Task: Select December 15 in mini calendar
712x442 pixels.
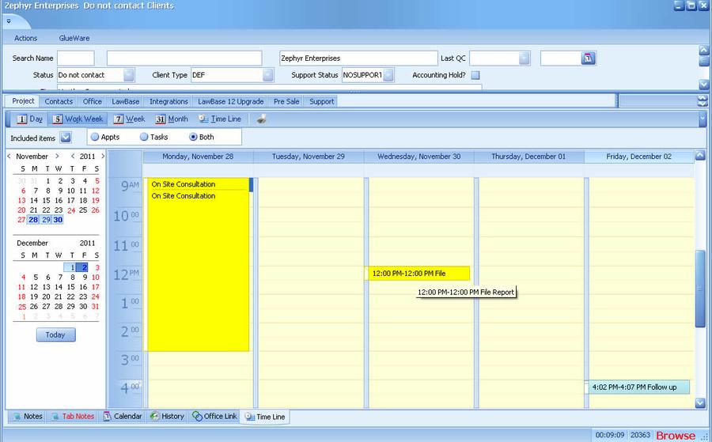Action: [71, 287]
